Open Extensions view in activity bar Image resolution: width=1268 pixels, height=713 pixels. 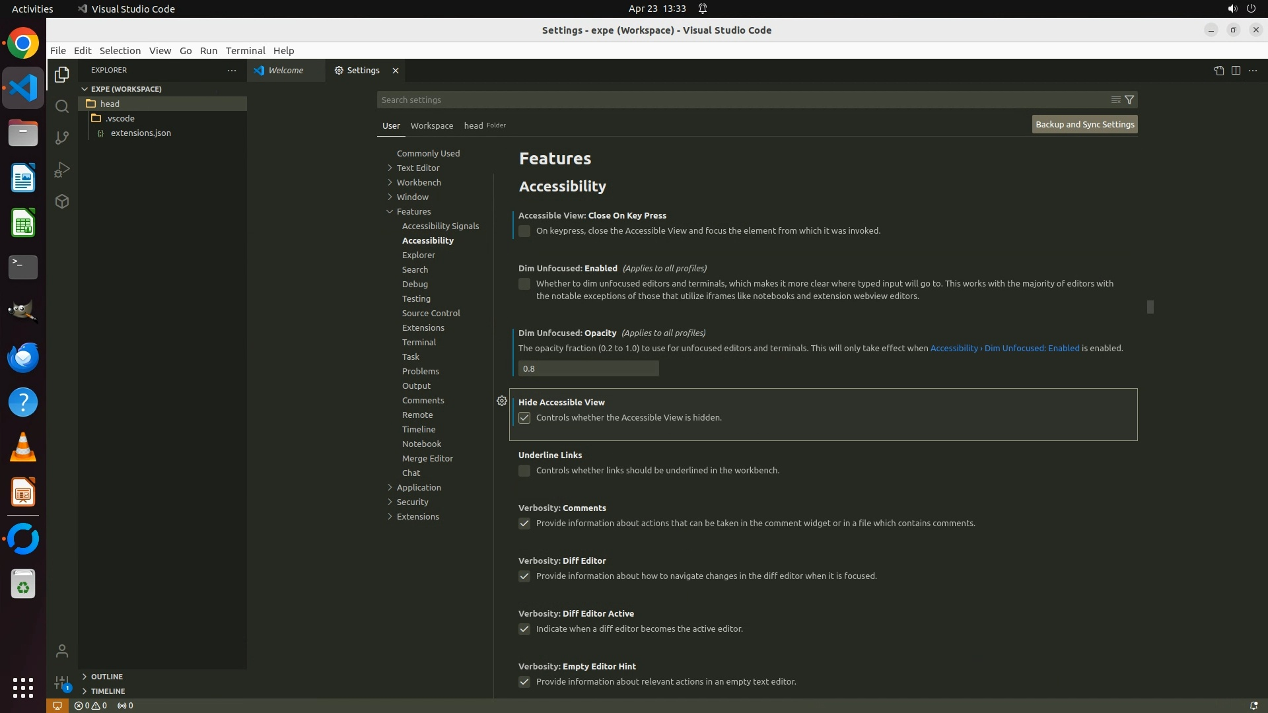(x=62, y=201)
